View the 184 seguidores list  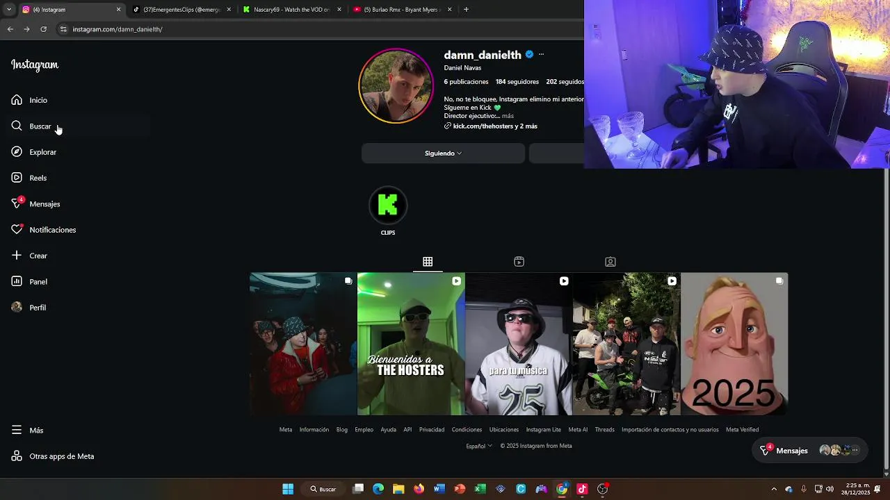point(517,82)
